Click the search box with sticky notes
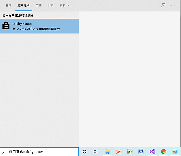 [x=40, y=151]
